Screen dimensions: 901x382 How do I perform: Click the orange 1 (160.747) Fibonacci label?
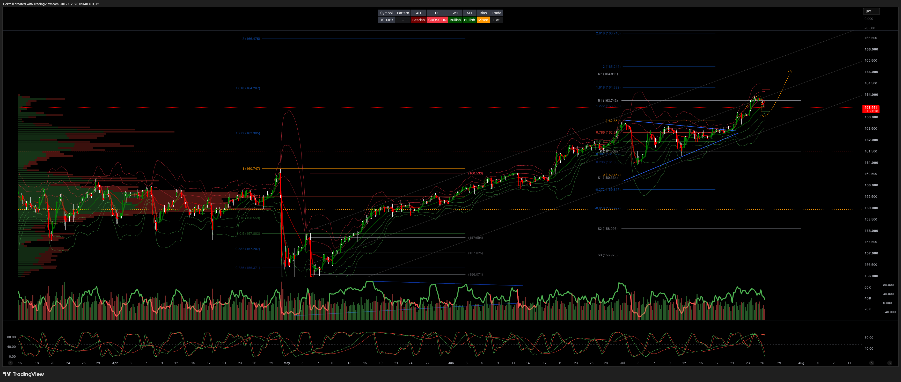pos(251,168)
